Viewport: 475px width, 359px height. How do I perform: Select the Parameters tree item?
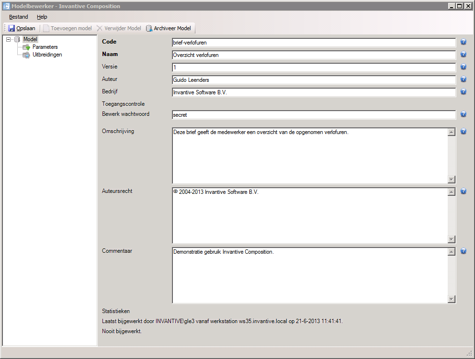(x=45, y=47)
